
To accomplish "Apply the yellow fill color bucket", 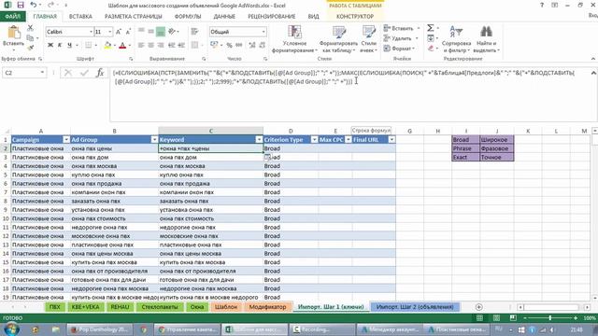I will click(x=108, y=46).
